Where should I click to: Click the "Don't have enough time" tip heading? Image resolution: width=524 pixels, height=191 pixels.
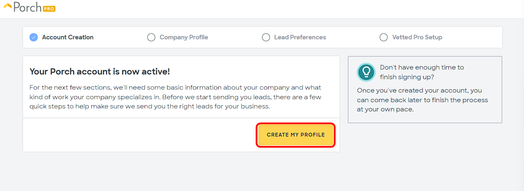[422, 72]
